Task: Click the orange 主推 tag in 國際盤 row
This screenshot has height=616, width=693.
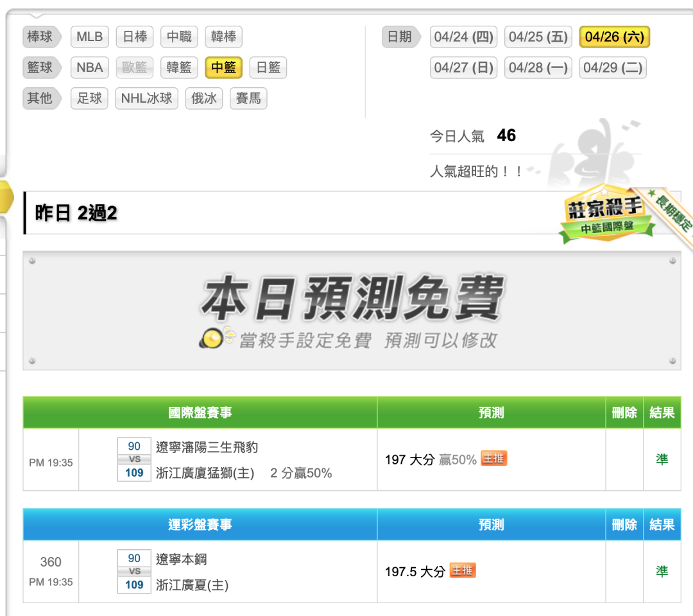Action: (x=494, y=458)
